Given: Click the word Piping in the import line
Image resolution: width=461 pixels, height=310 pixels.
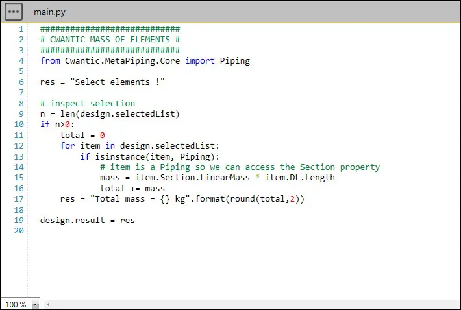Looking at the screenshot, I should pyautogui.click(x=234, y=61).
